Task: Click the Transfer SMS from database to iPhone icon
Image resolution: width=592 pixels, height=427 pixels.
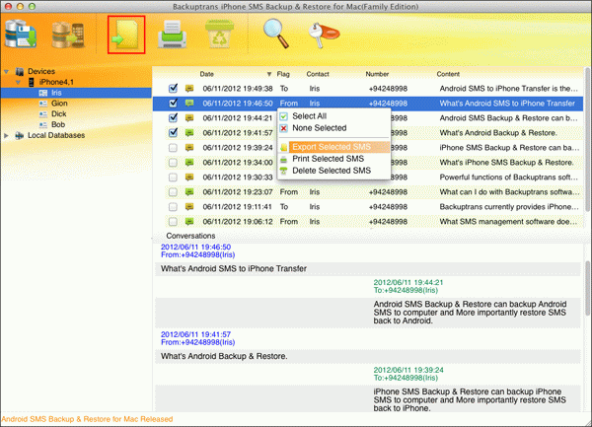Action: 68,35
